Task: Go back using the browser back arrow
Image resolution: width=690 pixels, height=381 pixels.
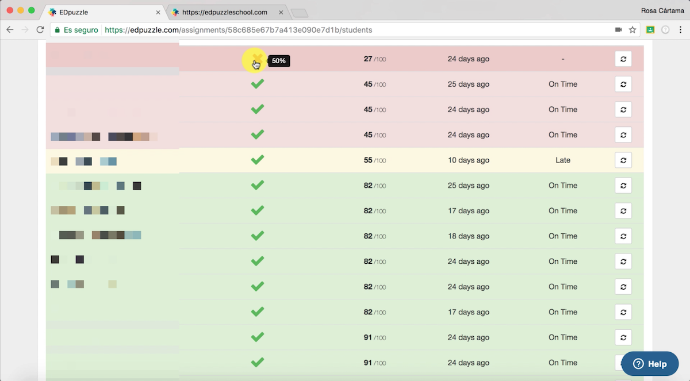Action: click(x=10, y=30)
